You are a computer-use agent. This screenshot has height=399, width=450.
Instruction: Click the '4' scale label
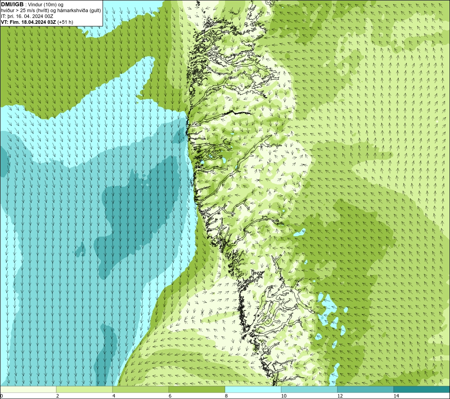[x=114, y=396]
